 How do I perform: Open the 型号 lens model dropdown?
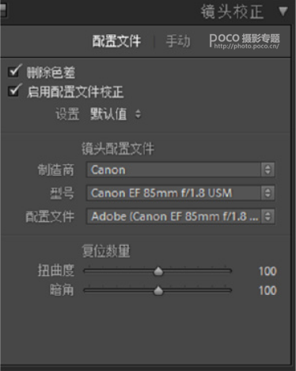[x=180, y=193]
